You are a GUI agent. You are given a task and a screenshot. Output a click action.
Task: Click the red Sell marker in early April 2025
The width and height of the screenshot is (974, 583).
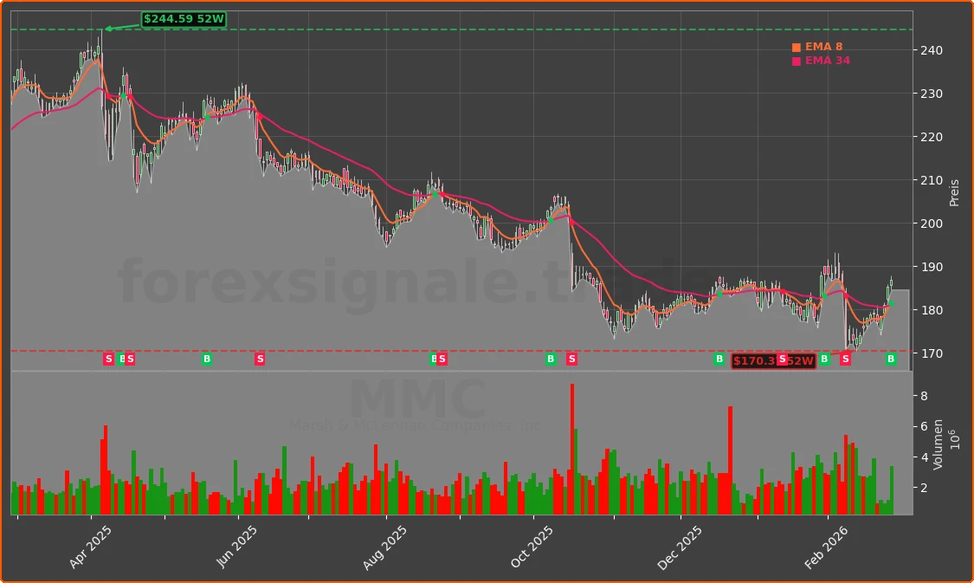(108, 359)
